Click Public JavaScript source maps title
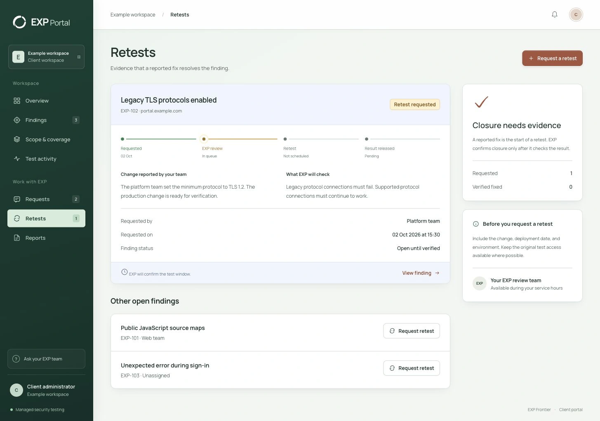Image resolution: width=600 pixels, height=421 pixels. pyautogui.click(x=163, y=328)
